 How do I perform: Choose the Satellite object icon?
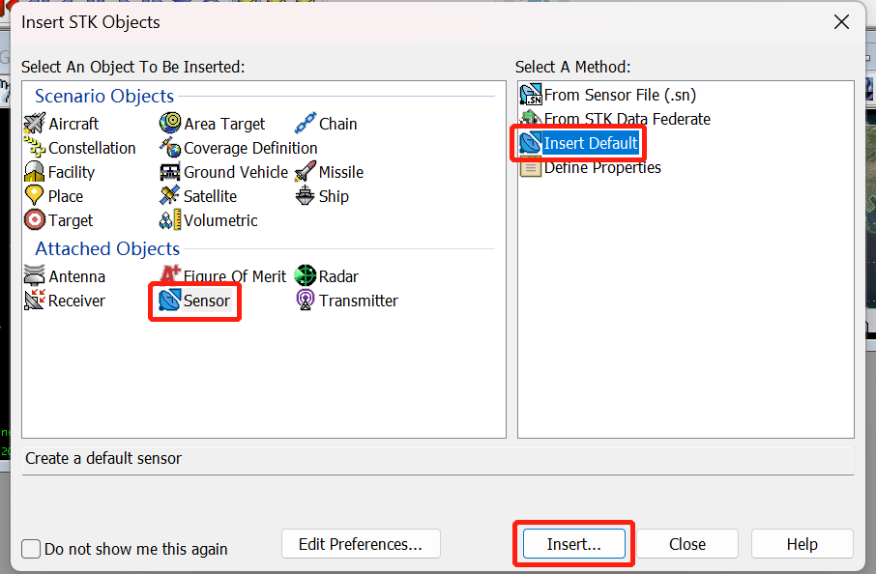170,196
